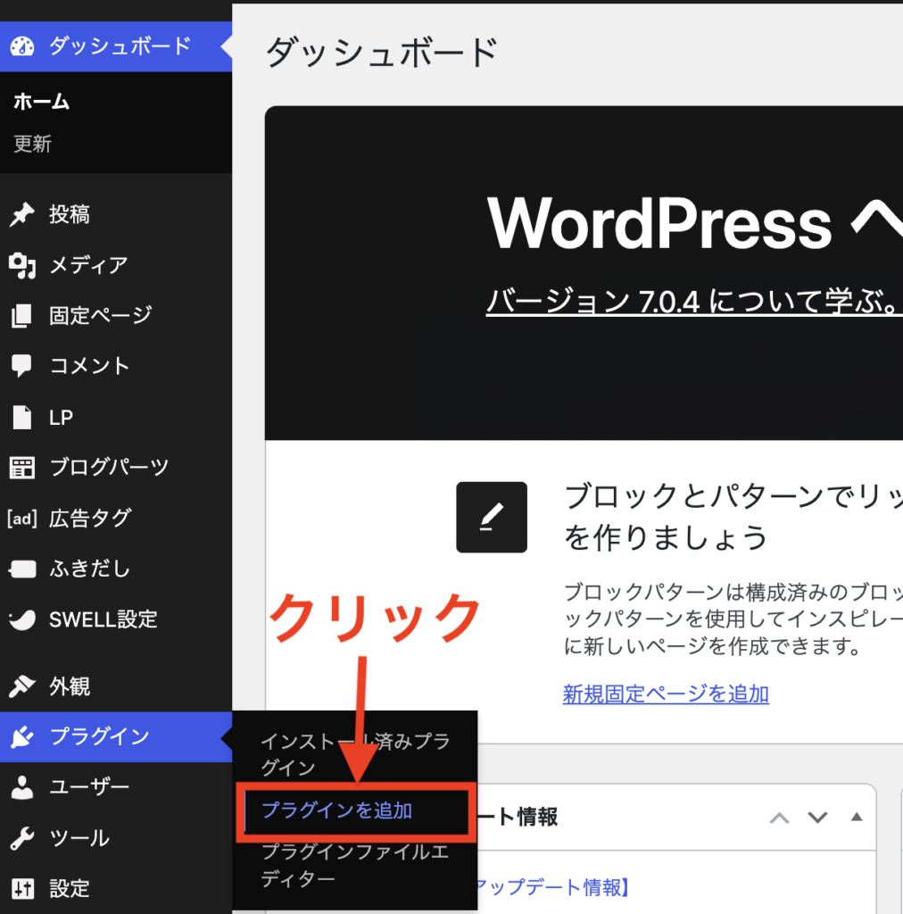
Task: Click the WordPress へ banner title
Action: [694, 224]
